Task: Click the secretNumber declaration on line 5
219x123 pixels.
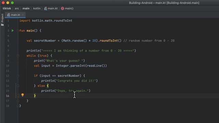Action: [x=45, y=41]
